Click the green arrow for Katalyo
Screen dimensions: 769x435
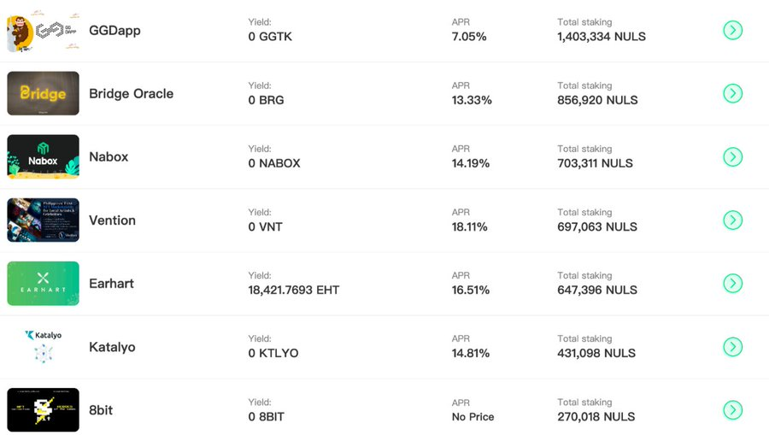733,347
